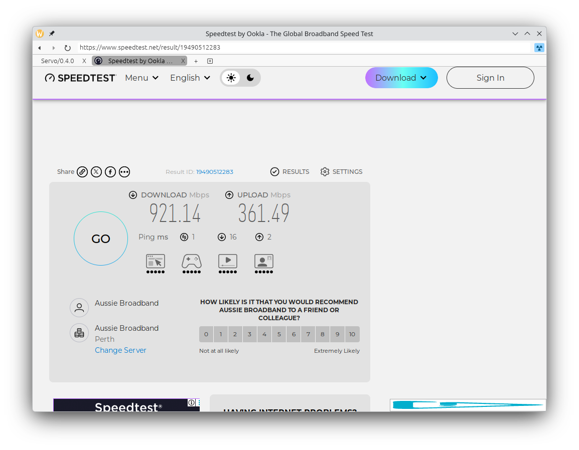Screen dimensions: 579x450
Task: Click the upload arrow icon beside UPLOAD
Action: point(229,195)
